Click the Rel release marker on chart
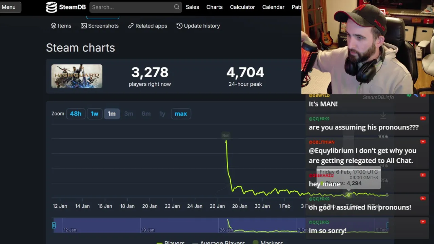 tap(225, 136)
